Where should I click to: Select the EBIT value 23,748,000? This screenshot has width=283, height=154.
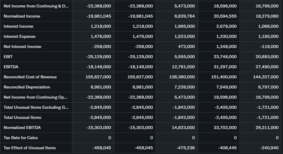[x=225, y=57]
